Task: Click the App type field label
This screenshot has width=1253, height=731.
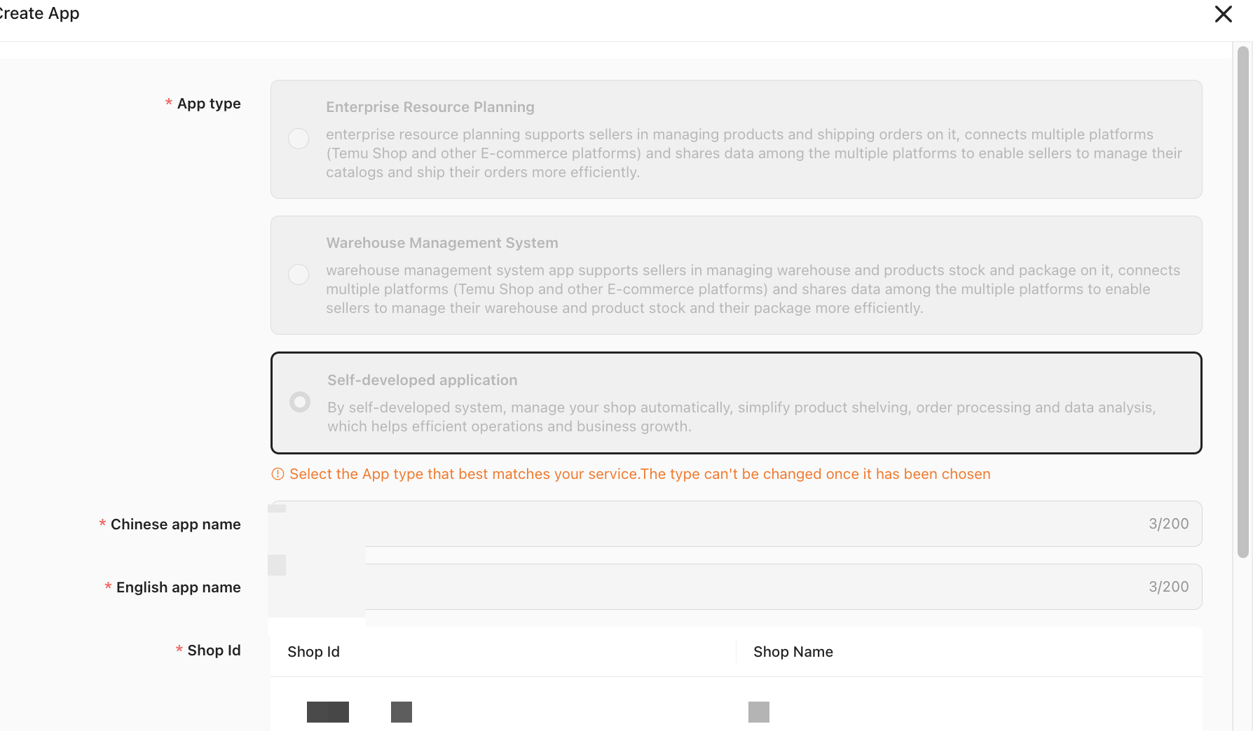Action: coord(209,104)
